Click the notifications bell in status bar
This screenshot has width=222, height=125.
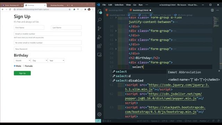(218, 121)
